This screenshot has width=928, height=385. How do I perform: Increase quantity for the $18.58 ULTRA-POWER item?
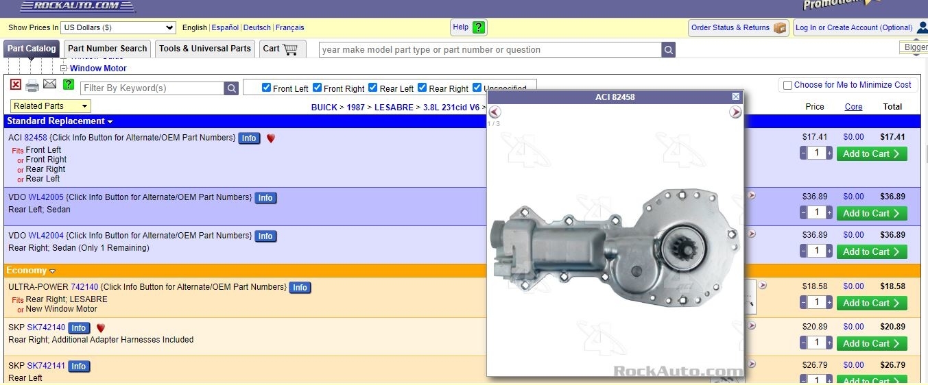[x=829, y=303]
